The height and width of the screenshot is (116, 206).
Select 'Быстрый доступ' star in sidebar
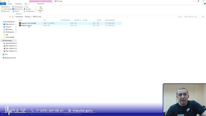[x=4, y=22]
